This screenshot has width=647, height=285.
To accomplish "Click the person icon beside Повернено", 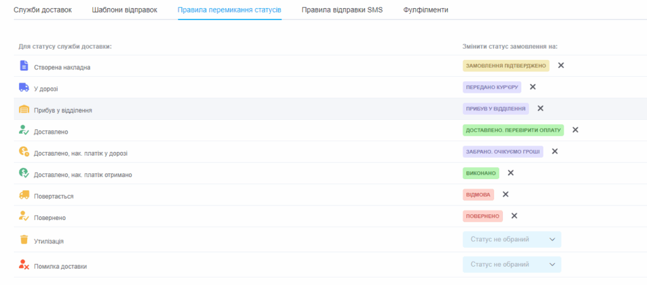I will (x=25, y=216).
